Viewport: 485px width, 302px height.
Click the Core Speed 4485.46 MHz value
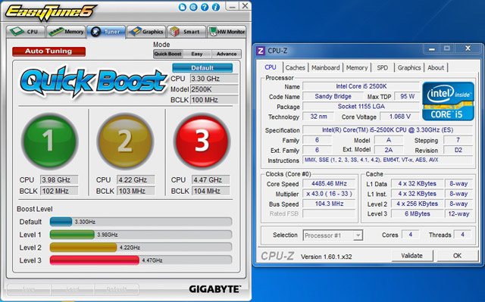[x=329, y=184]
